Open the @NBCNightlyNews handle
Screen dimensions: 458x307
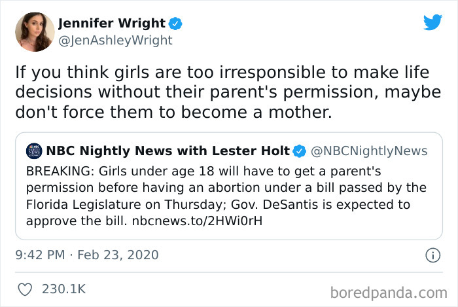tap(368, 152)
